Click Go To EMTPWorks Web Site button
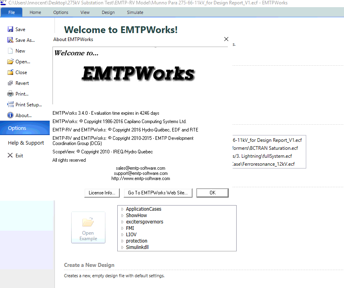The height and width of the screenshot is (288, 344). 158,193
